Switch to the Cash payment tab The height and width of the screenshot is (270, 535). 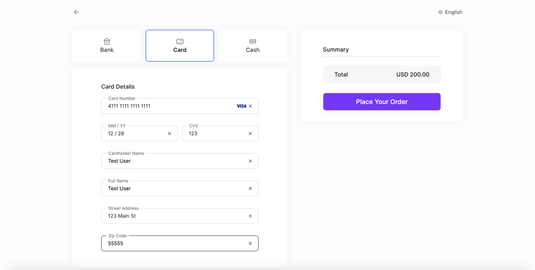(x=252, y=45)
